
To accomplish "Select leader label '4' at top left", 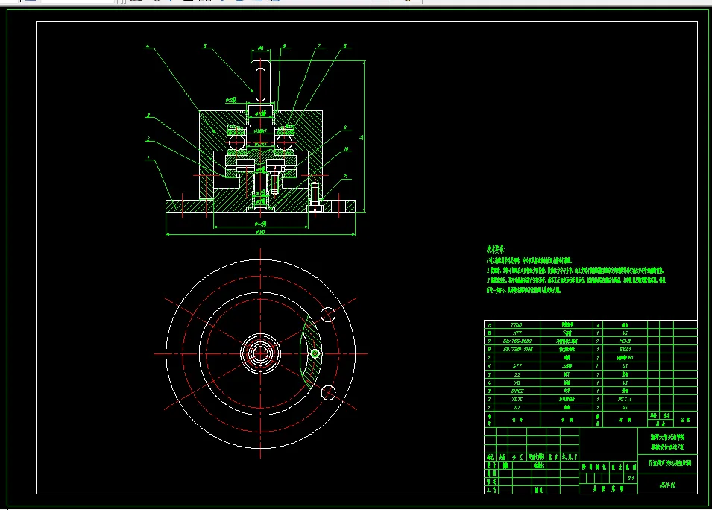I will coord(147,46).
